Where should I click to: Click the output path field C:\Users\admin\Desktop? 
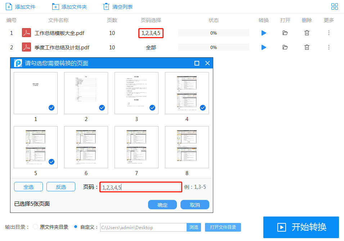[143, 227]
